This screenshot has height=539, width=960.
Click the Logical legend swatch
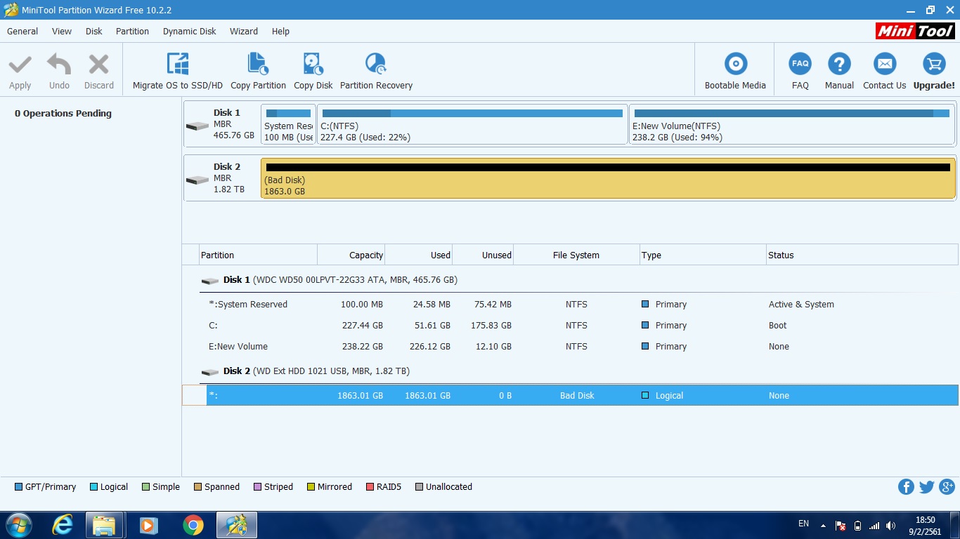(93, 487)
